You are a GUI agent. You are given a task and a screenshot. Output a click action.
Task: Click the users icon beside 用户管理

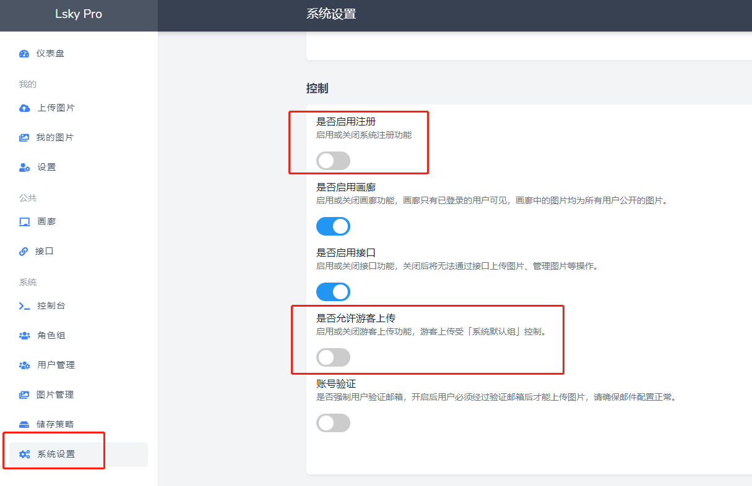(x=24, y=365)
